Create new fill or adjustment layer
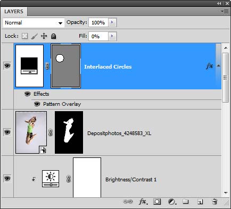Image resolution: width=231 pixels, height=209 pixels. coord(172,202)
